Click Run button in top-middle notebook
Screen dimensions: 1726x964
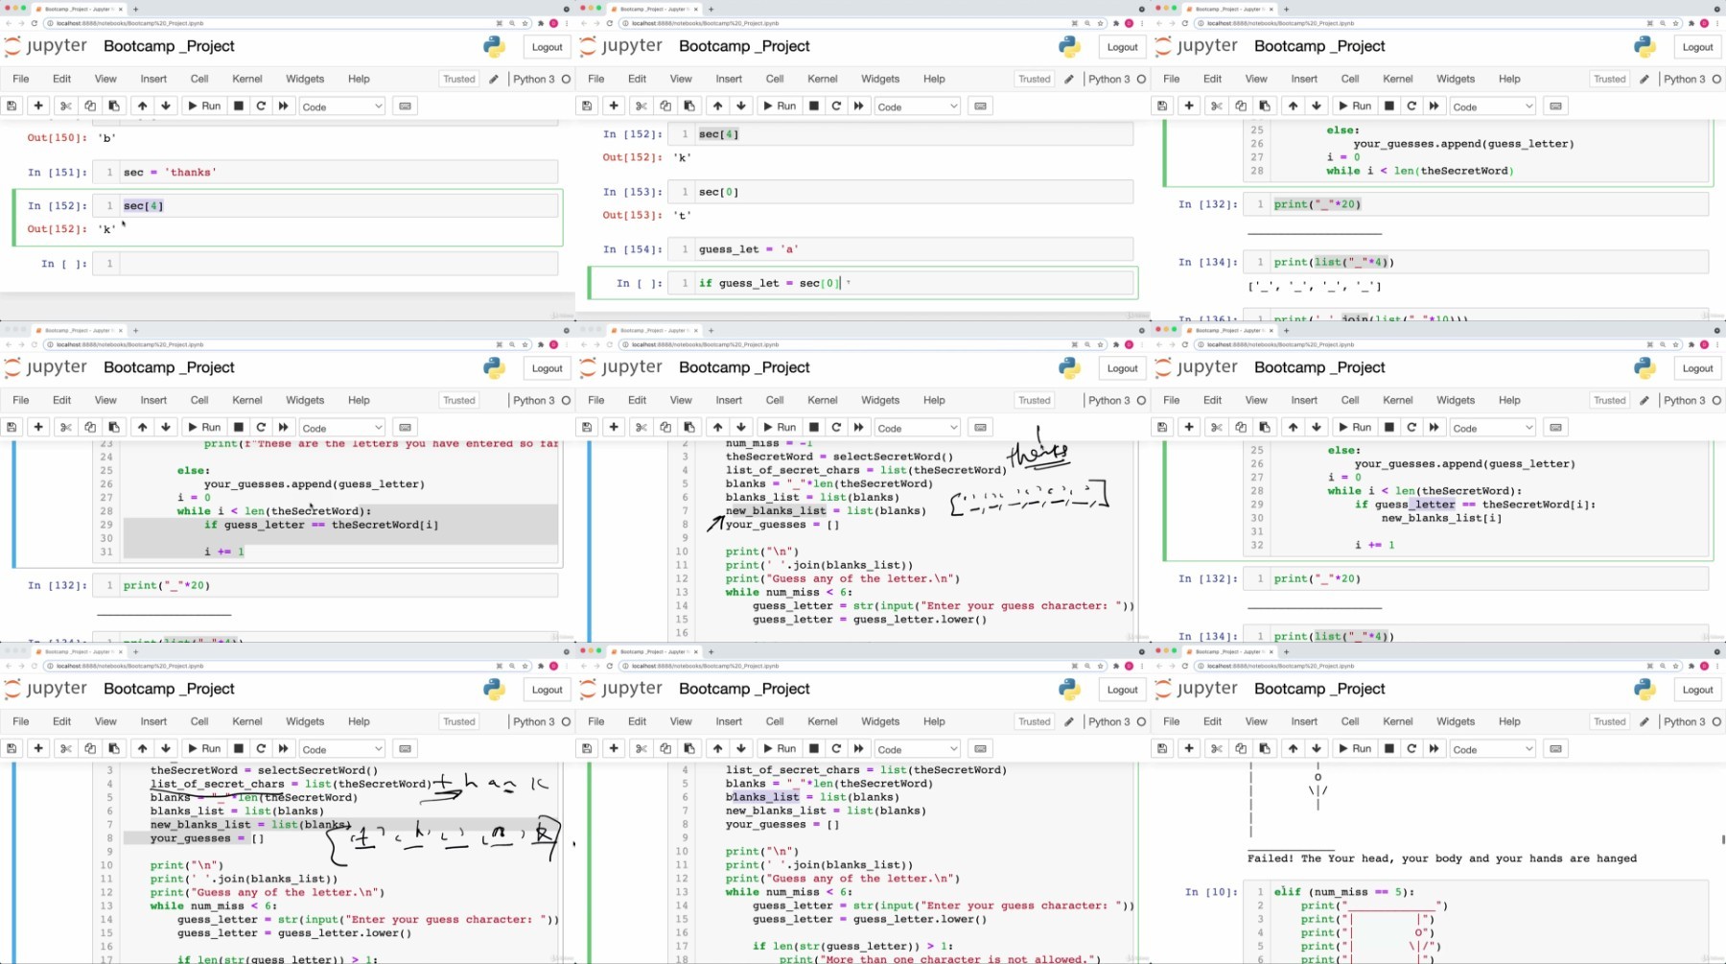pyautogui.click(x=780, y=106)
